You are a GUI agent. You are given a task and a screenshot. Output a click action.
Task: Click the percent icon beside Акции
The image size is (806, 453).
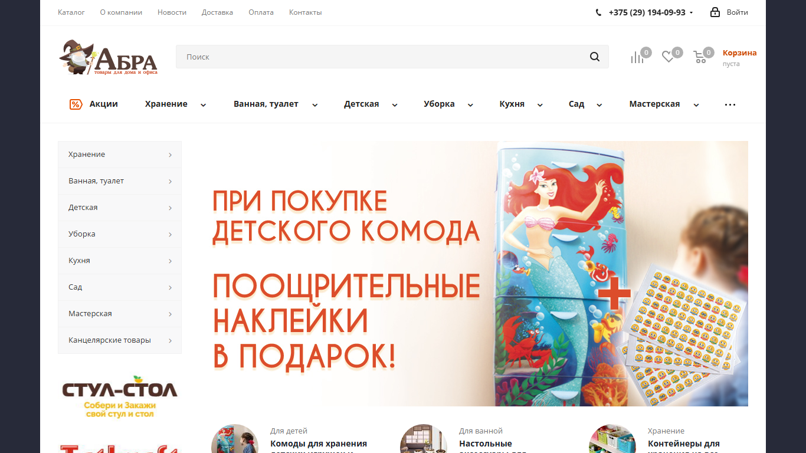[x=76, y=104]
